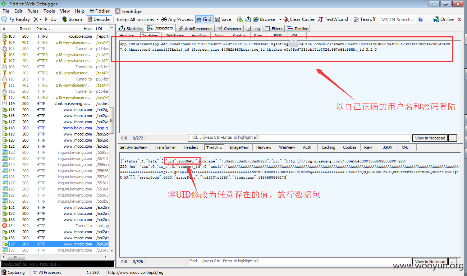This screenshot has height=276, width=467.
Task: Open the File menu
Action: [6, 11]
